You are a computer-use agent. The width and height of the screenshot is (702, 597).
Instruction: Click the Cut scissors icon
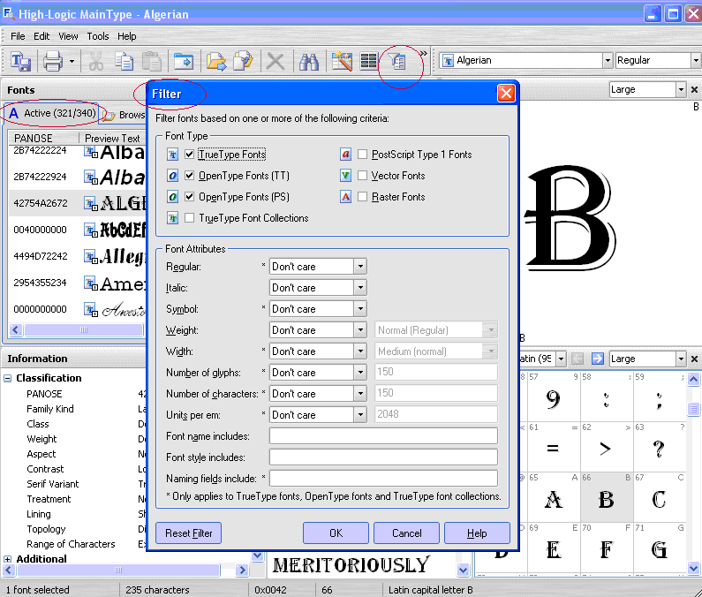pyautogui.click(x=95, y=61)
